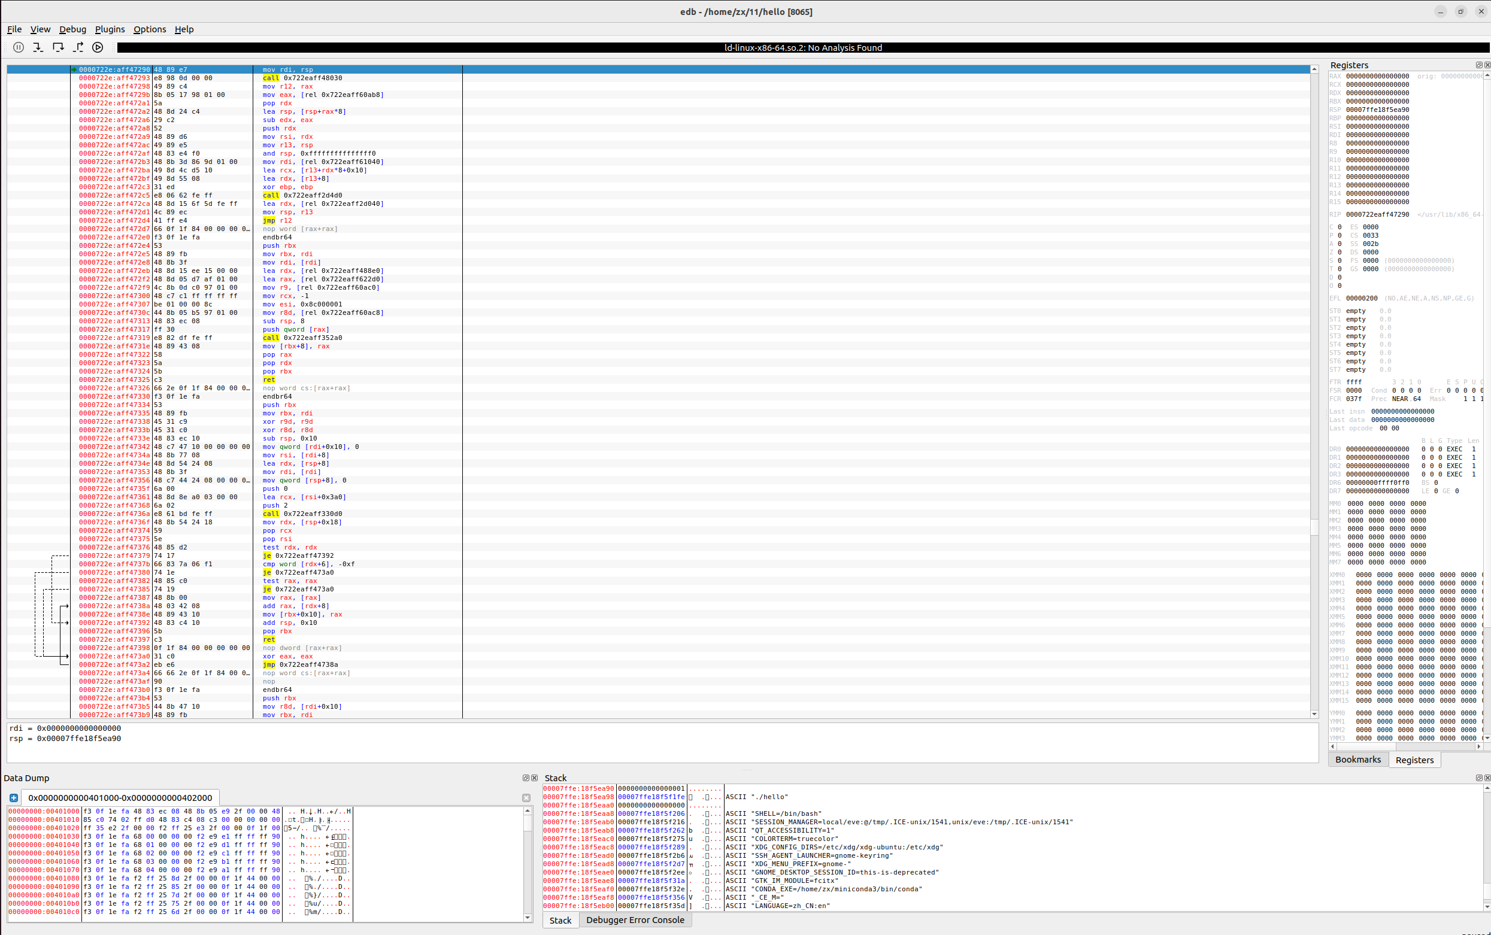Open the Plugins menu
The image size is (1491, 935).
110,29
